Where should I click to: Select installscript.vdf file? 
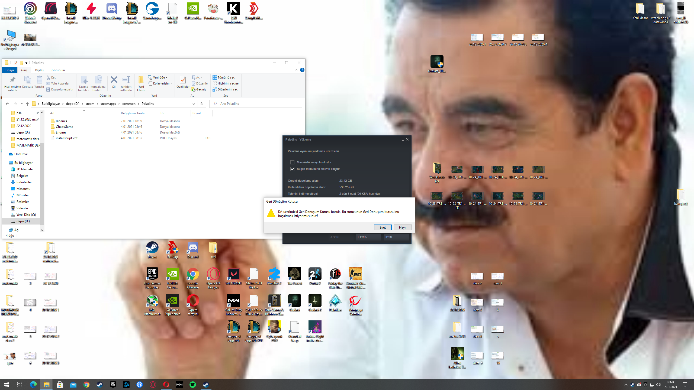(130, 138)
